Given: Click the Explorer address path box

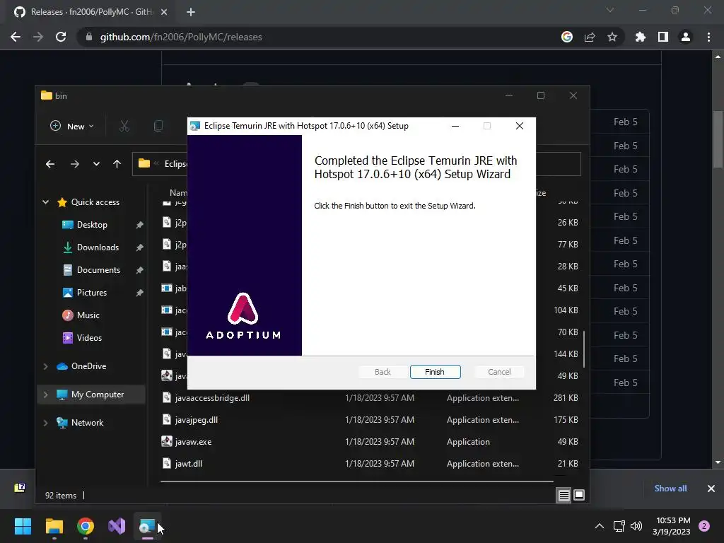Looking at the screenshot, I should point(356,164).
